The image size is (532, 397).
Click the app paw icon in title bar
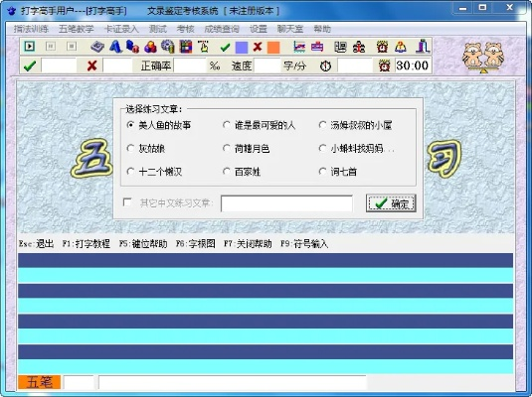(x=12, y=11)
